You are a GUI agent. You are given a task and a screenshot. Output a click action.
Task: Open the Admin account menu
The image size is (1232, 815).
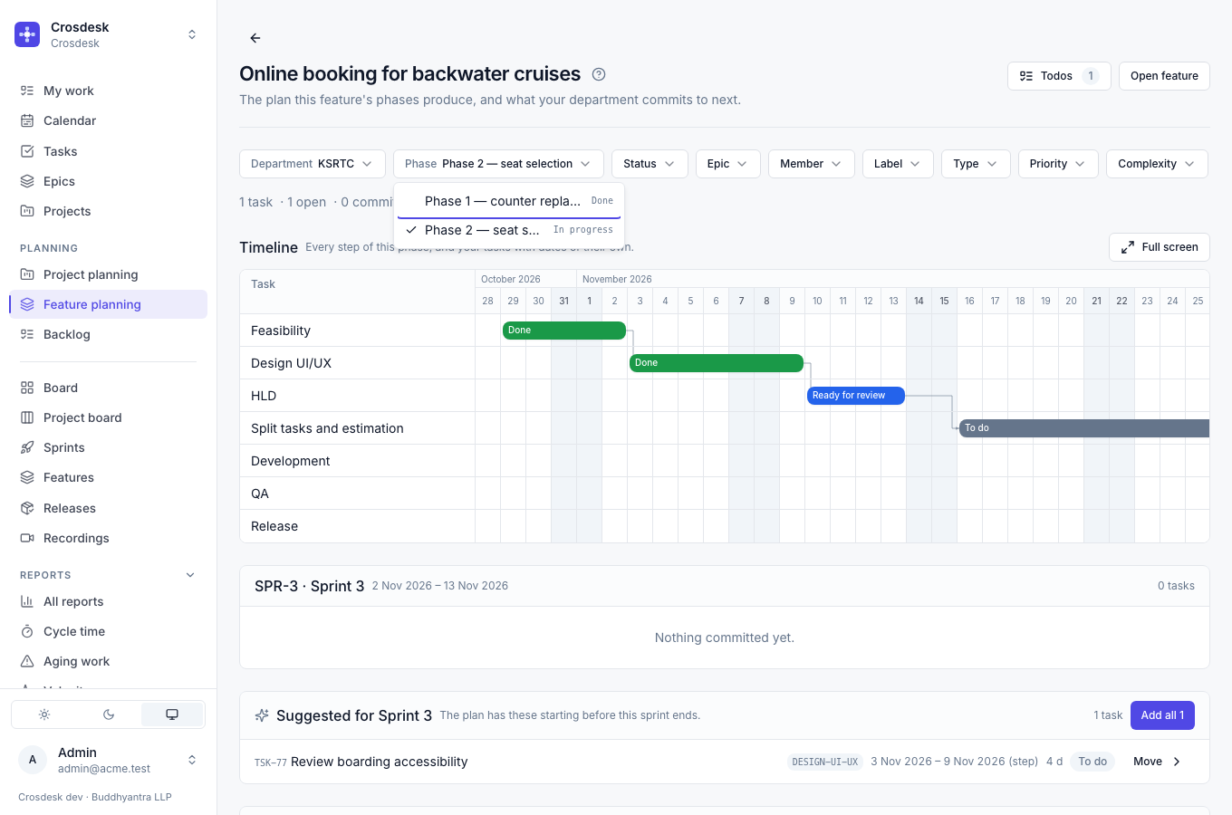(x=108, y=760)
